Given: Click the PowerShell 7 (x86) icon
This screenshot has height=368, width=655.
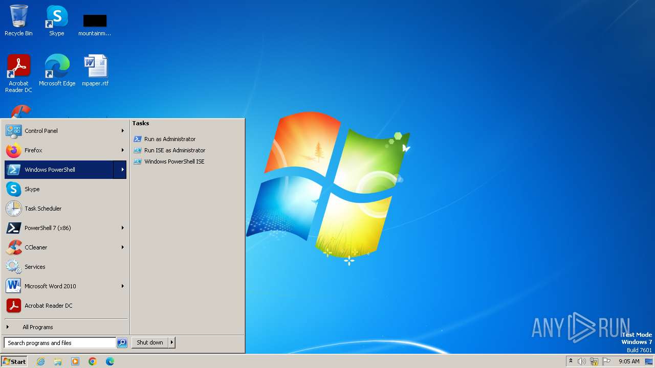Looking at the screenshot, I should [14, 228].
